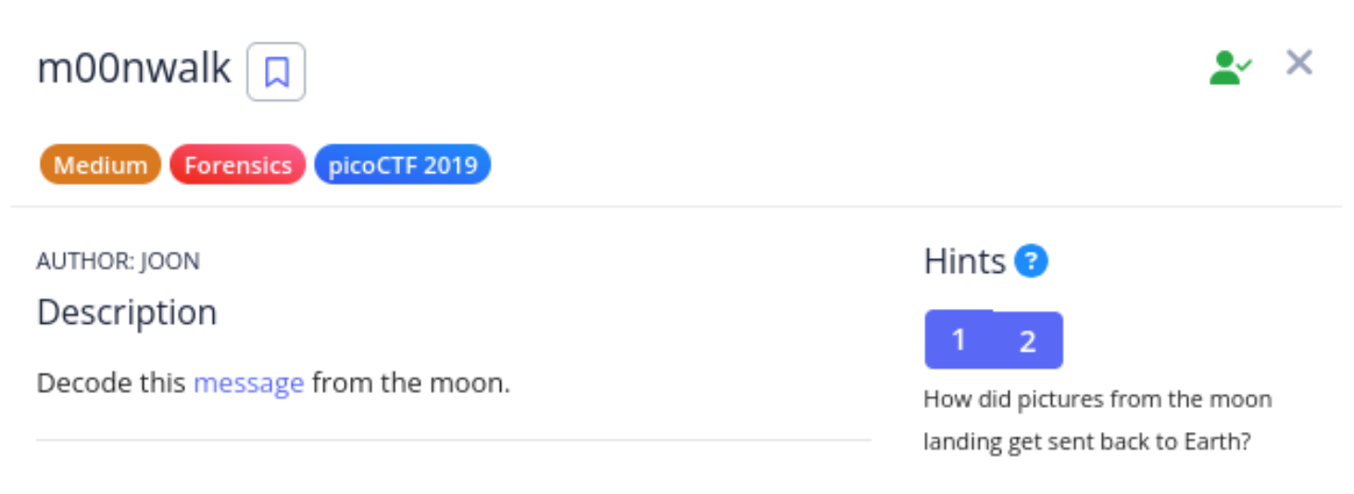The image size is (1354, 494).
Task: Click the Description heading
Action: 127,312
